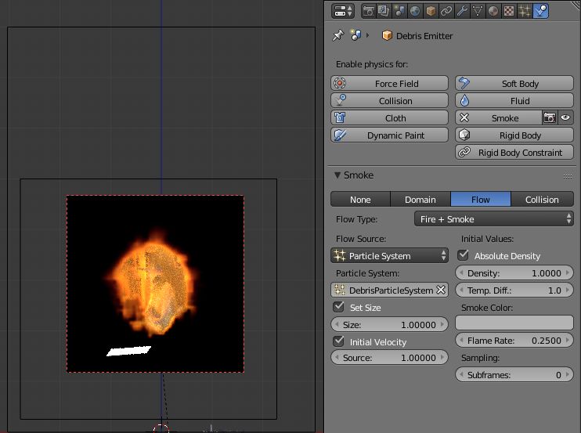
Task: Uncheck the Absolute Density checkbox
Action: pos(463,255)
